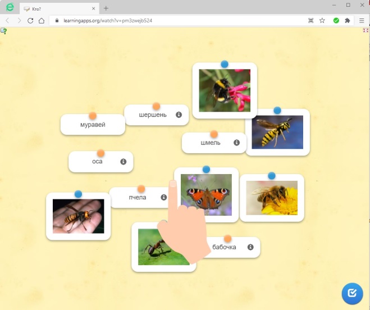Open the task help icon at top-left

pyautogui.click(x=3, y=31)
